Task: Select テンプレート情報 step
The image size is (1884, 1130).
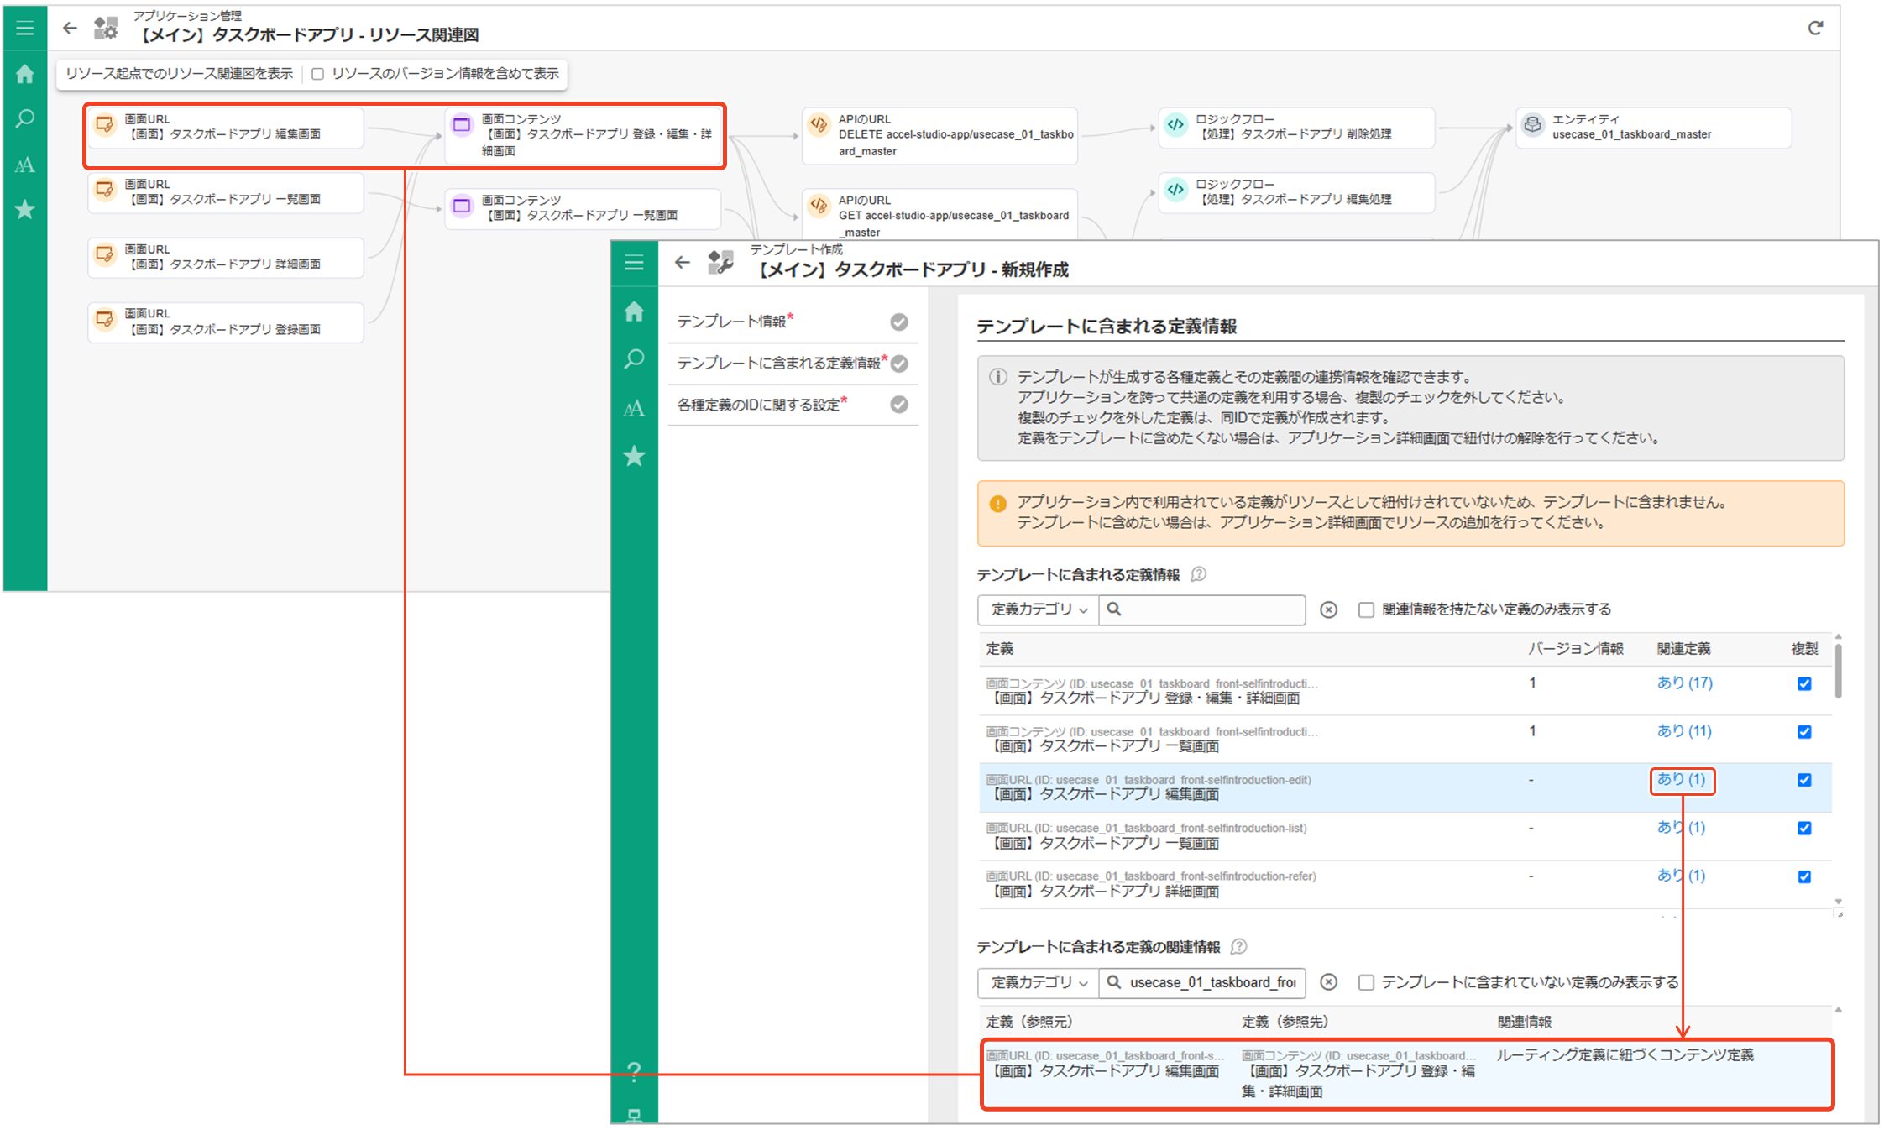Action: (x=793, y=322)
